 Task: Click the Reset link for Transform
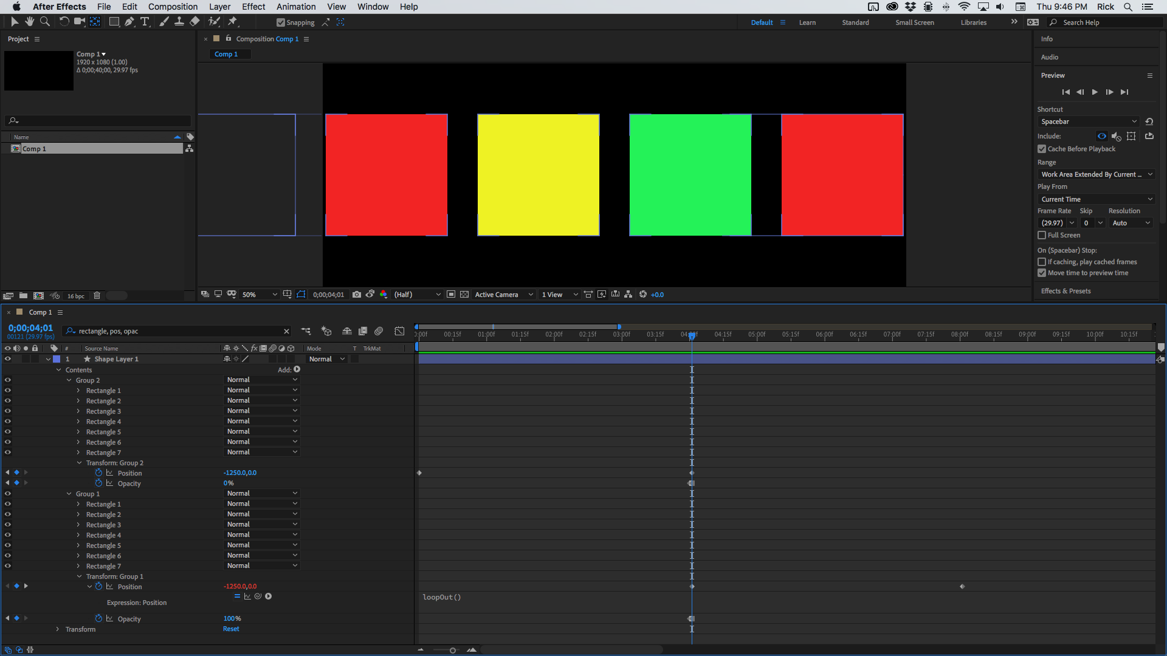(231, 629)
